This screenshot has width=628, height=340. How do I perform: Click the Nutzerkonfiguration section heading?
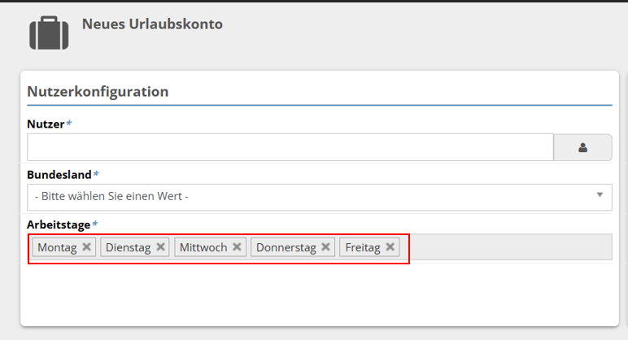(98, 91)
